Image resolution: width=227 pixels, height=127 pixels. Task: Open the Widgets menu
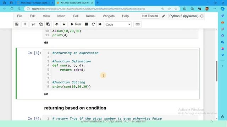[x=109, y=16]
